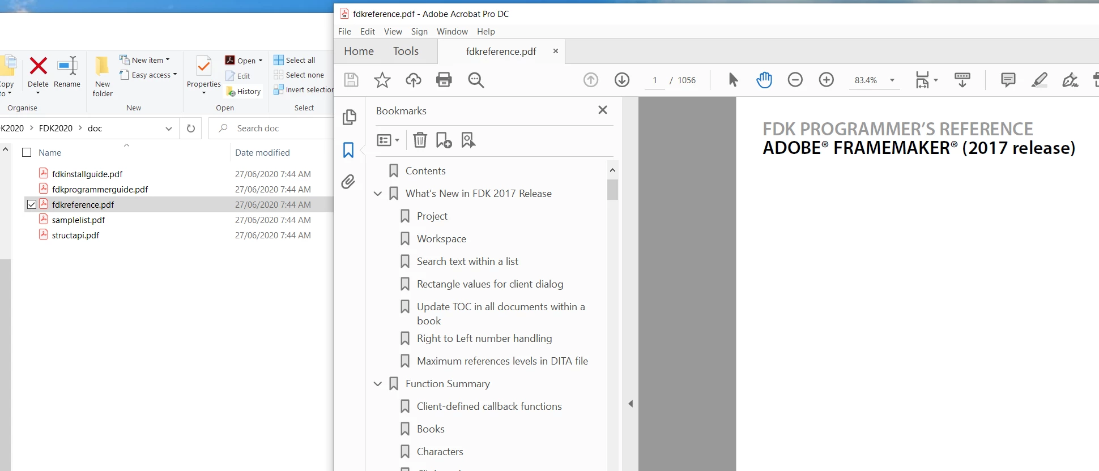Viewport: 1099px width, 471px height.
Task: Close the Bookmarks panel
Action: pos(603,110)
